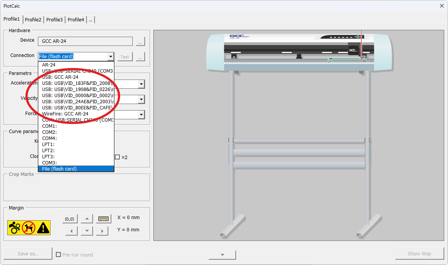
Task: Close the PlotCalc window
Action: tap(442, 6)
